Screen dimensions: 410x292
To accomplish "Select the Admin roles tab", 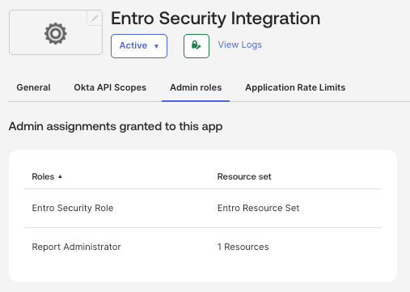I will pyautogui.click(x=196, y=87).
